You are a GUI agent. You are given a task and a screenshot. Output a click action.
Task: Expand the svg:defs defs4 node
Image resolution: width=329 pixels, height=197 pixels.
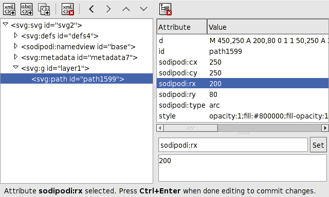tap(16, 35)
